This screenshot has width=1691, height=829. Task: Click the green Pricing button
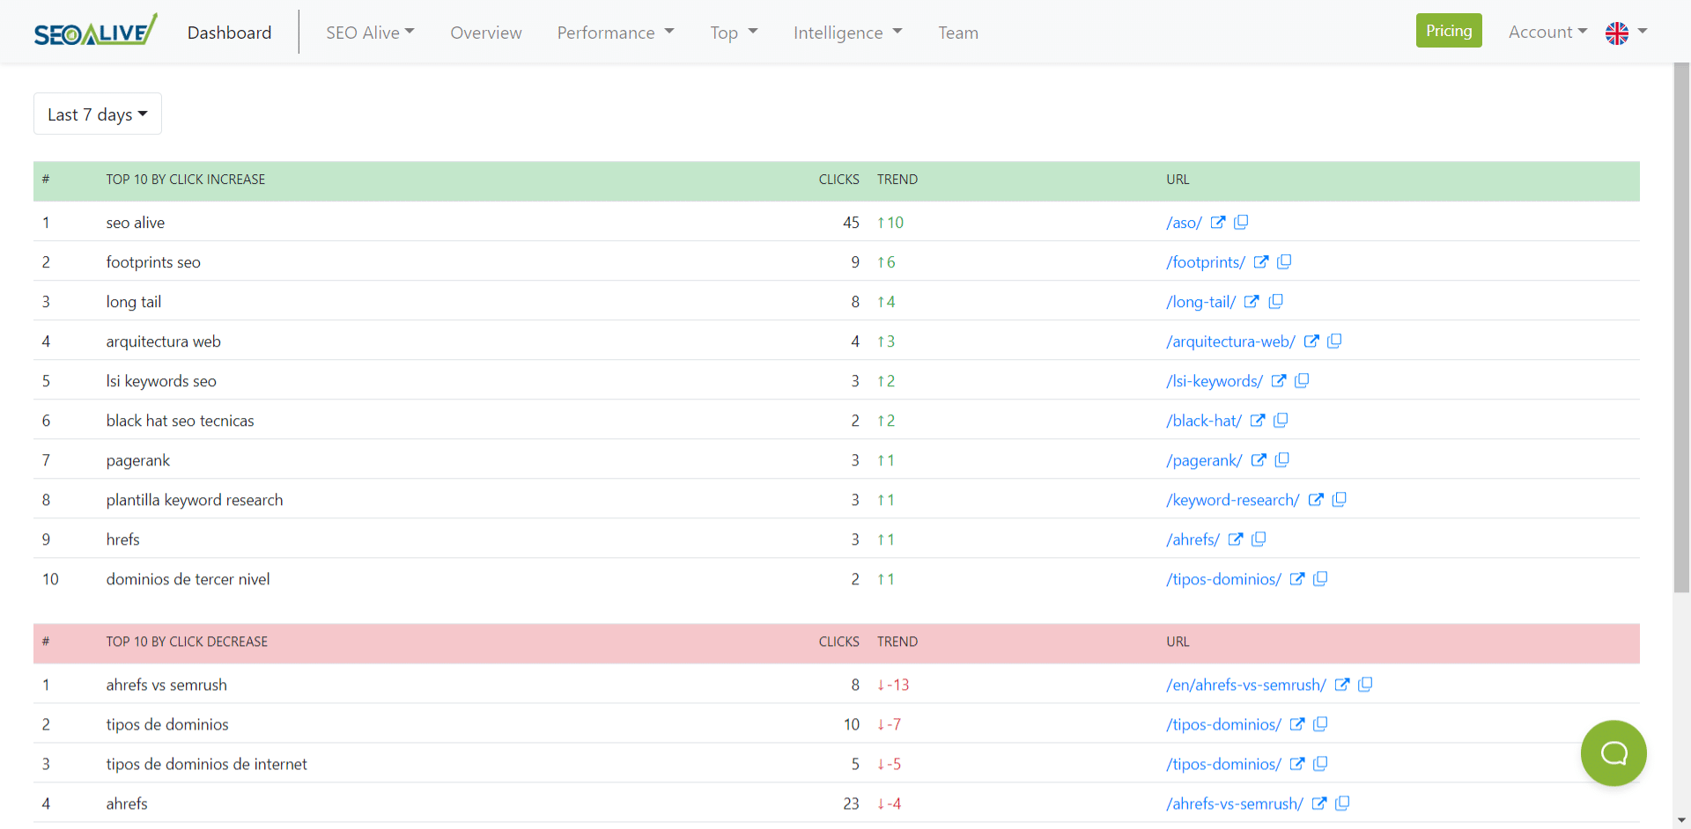1448,31
